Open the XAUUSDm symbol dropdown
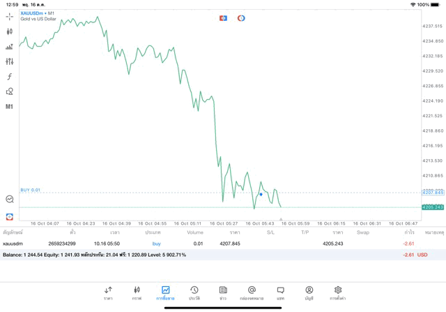The width and height of the screenshot is (446, 312). click(38, 13)
